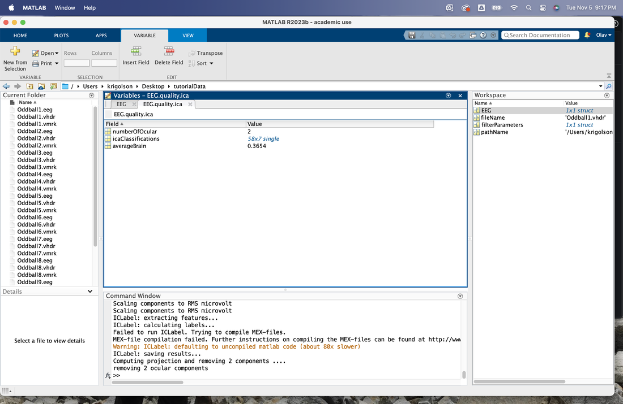Click the Help question mark icon
The height and width of the screenshot is (404, 623).
[x=483, y=35]
